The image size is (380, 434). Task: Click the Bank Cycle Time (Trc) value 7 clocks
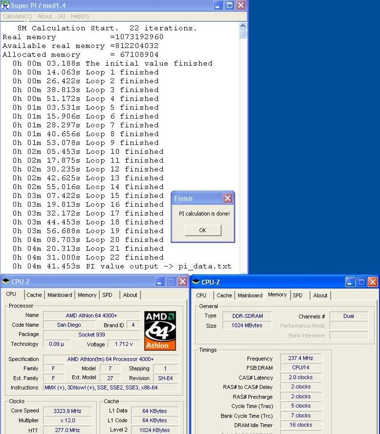click(x=301, y=415)
